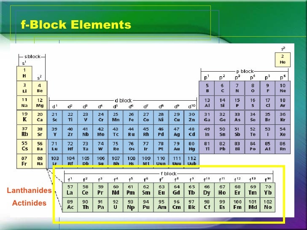
Task: Click the "d block" heading label
Action: pyautogui.click(x=123, y=101)
